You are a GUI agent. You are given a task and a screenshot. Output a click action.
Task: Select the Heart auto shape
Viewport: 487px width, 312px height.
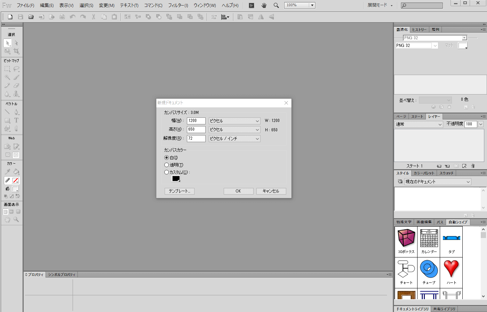[451, 272]
